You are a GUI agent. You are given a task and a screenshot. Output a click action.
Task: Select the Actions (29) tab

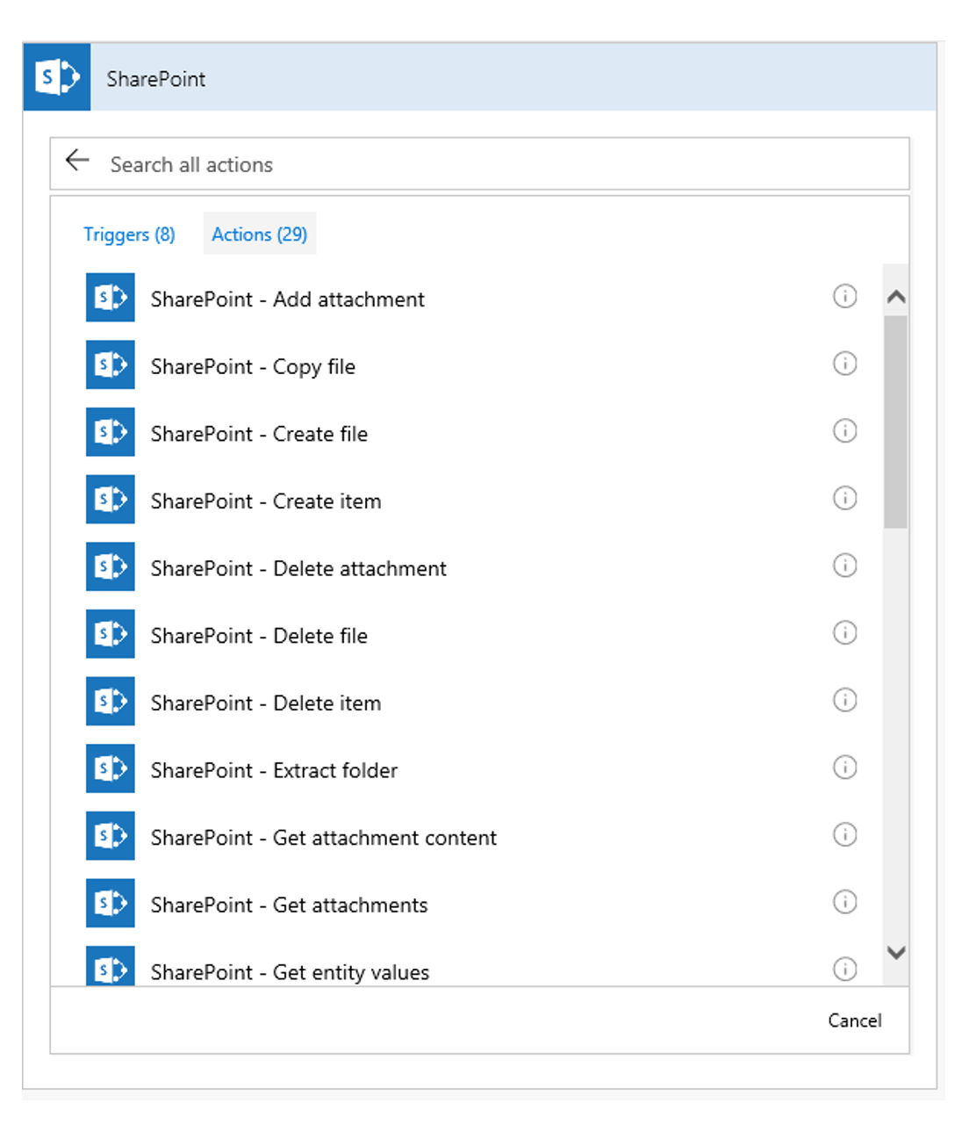pos(260,234)
